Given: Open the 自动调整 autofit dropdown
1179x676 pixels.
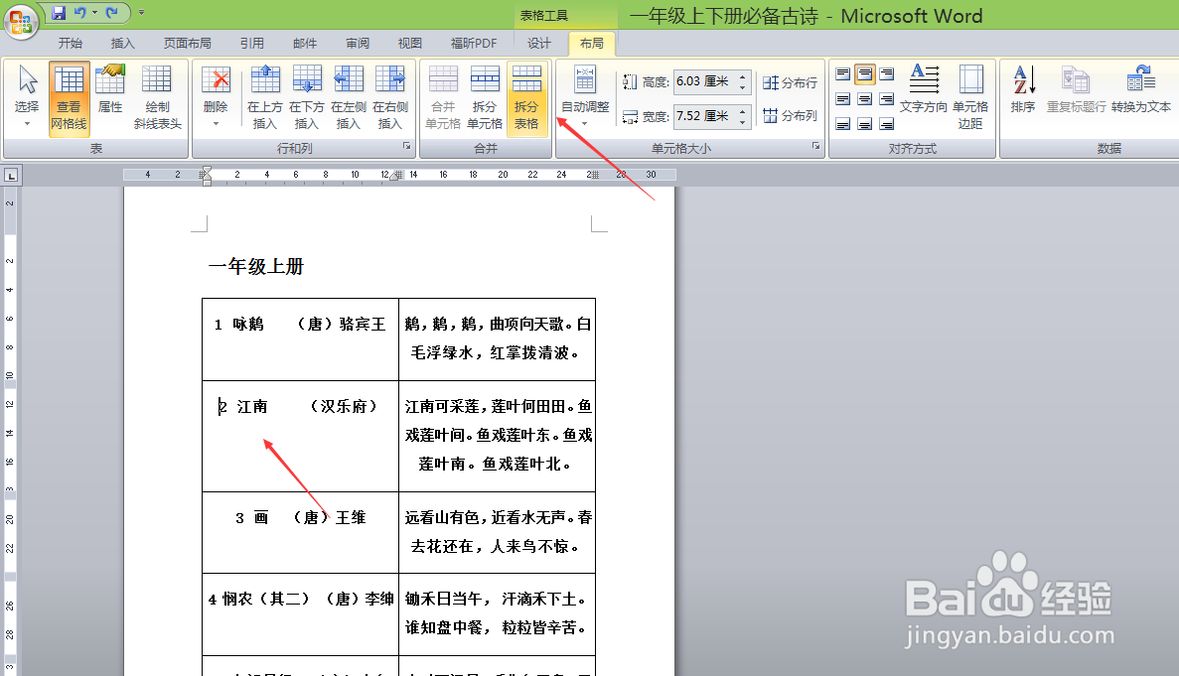Looking at the screenshot, I should pyautogui.click(x=585, y=97).
